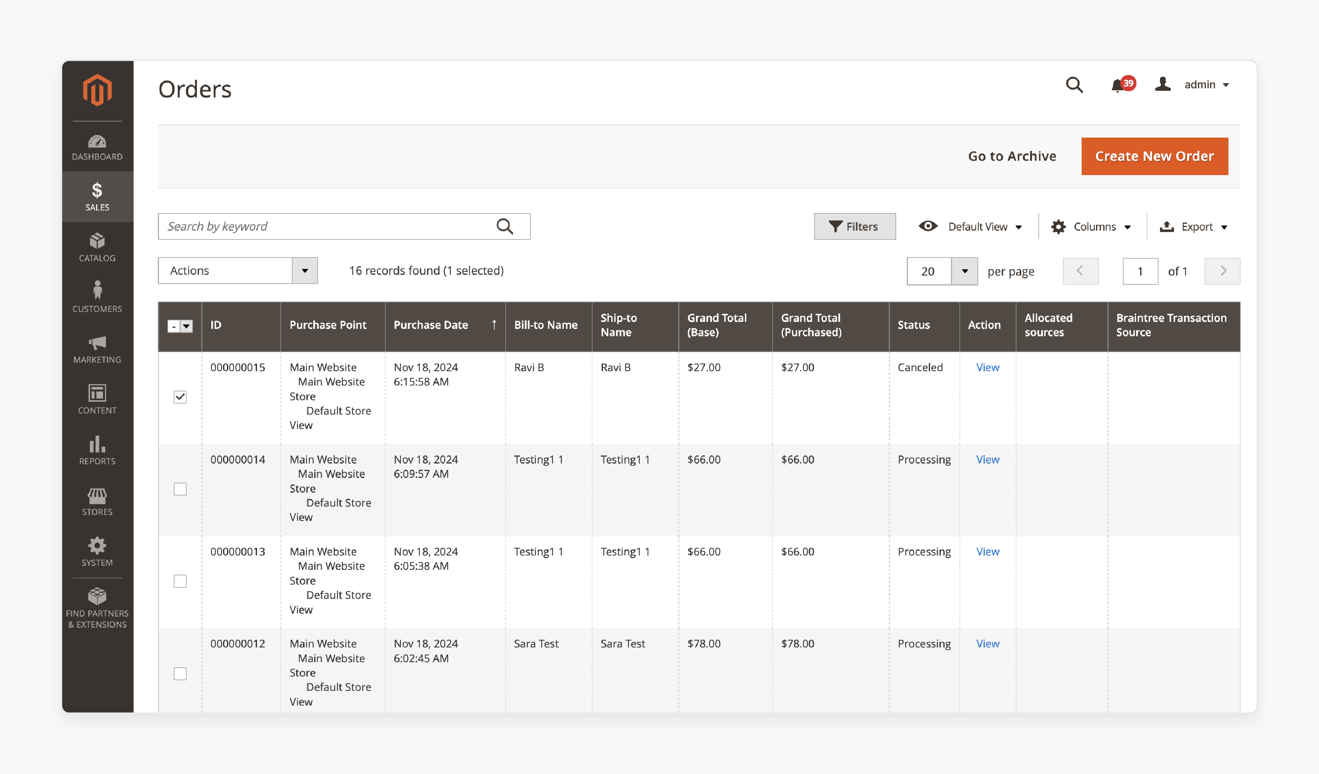Viewport: 1319px width, 774px height.
Task: Open the Reports sidebar menu
Action: click(x=98, y=451)
